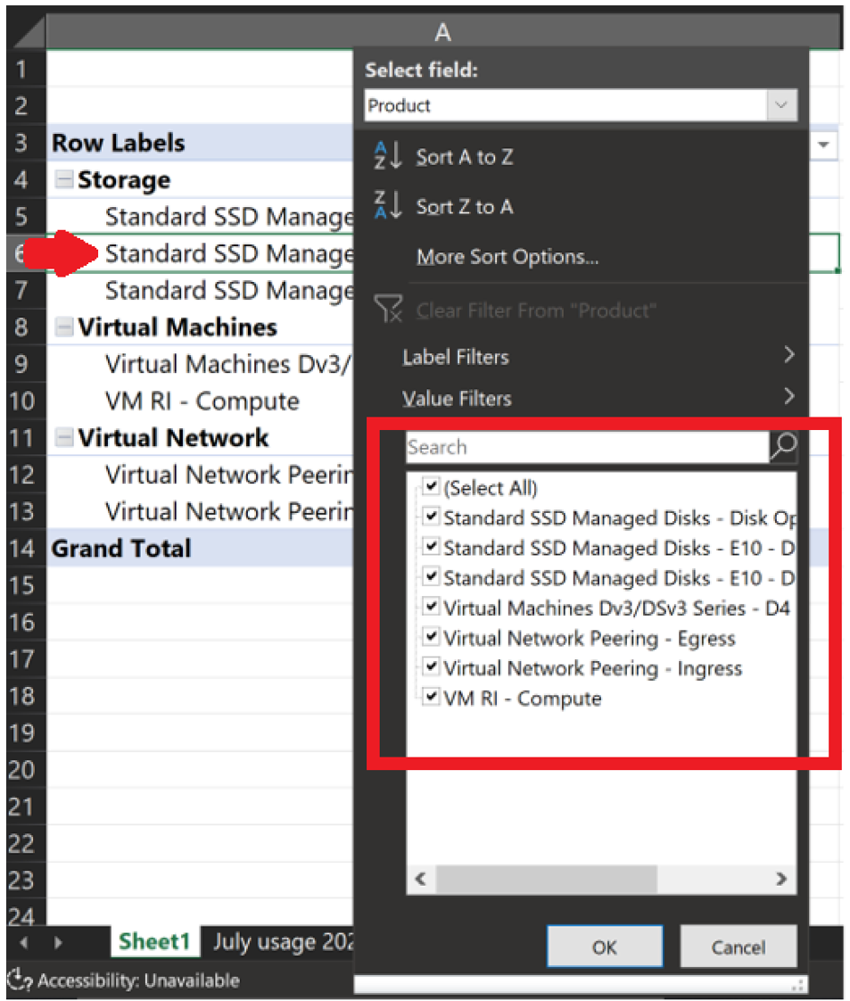Click the Cancel button

(x=739, y=947)
